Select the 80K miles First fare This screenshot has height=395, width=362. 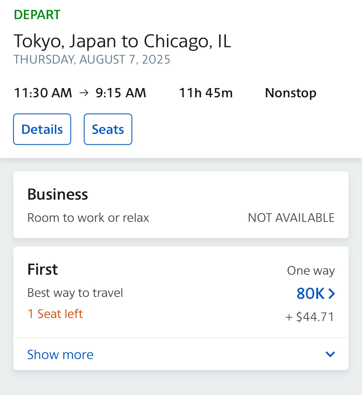(311, 294)
